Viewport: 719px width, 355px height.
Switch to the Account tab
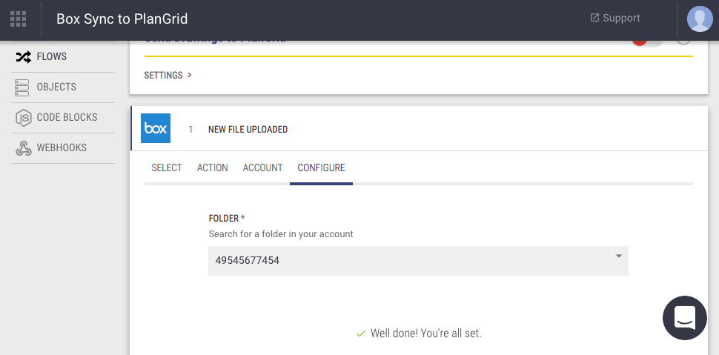coord(262,168)
